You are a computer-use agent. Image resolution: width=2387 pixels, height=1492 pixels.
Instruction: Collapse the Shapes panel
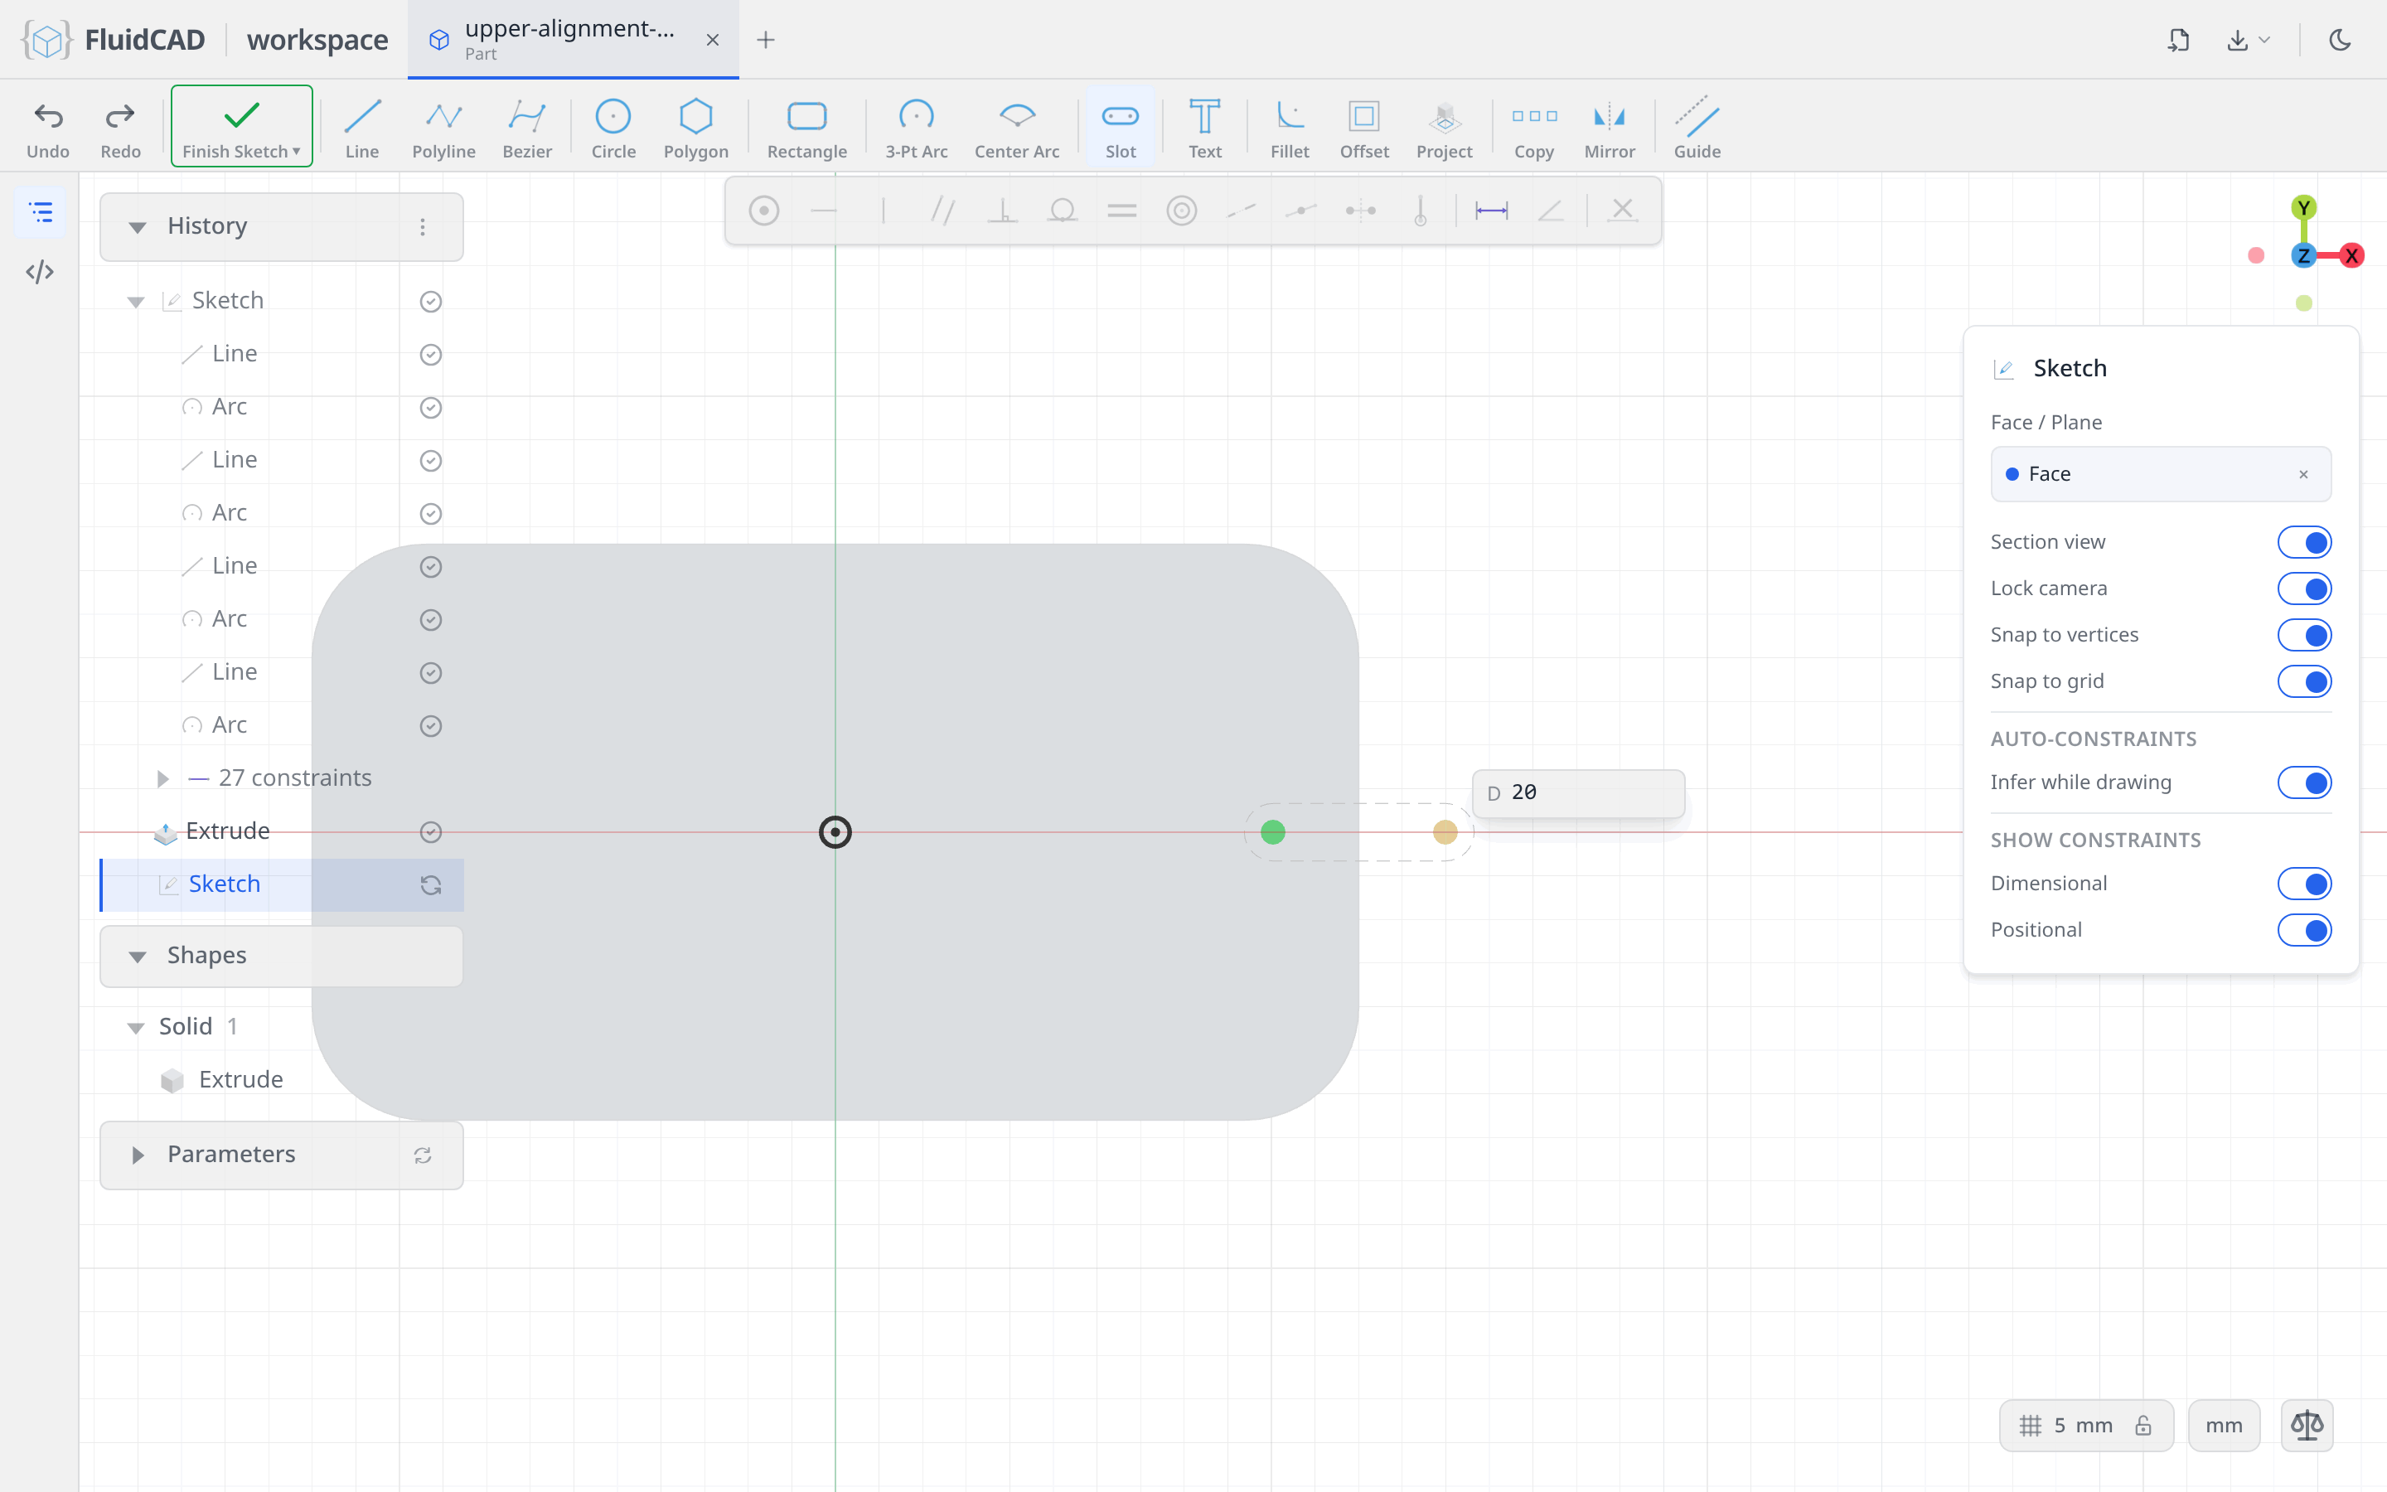coord(137,957)
